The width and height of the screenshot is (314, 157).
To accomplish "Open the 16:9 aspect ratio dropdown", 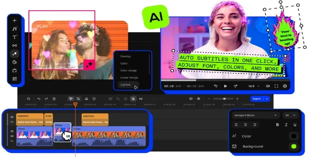I will pos(254,86).
